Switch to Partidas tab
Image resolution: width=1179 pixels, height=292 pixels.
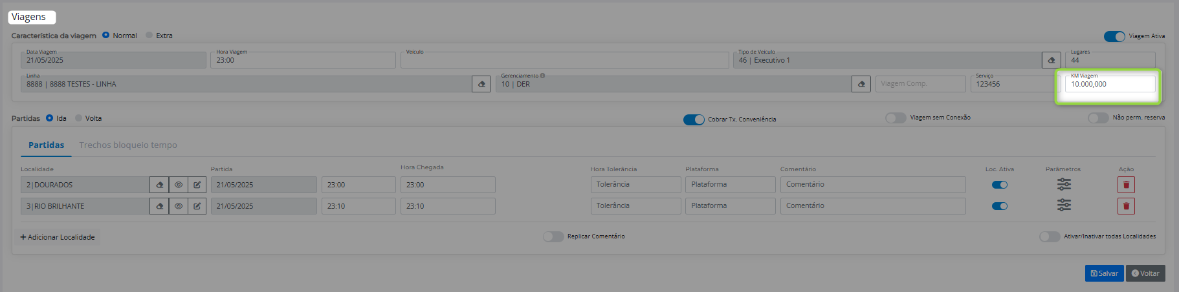tap(46, 145)
